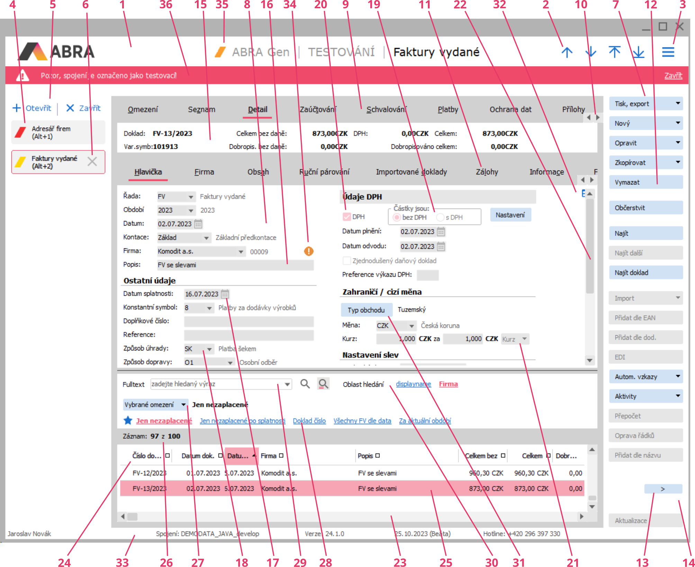Open calendar picker for Datum splatnosti
The image size is (695, 567).
225,294
